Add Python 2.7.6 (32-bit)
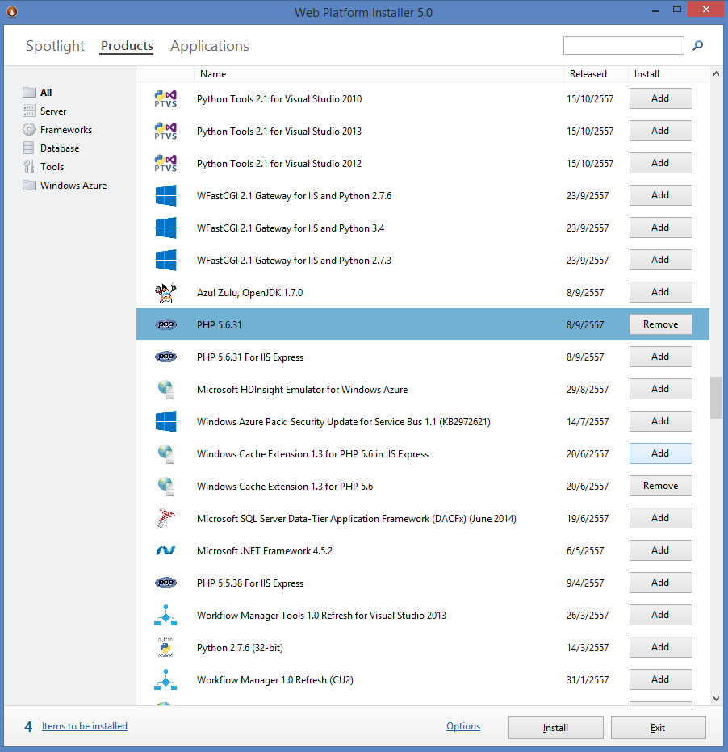This screenshot has width=728, height=752. pyautogui.click(x=660, y=647)
